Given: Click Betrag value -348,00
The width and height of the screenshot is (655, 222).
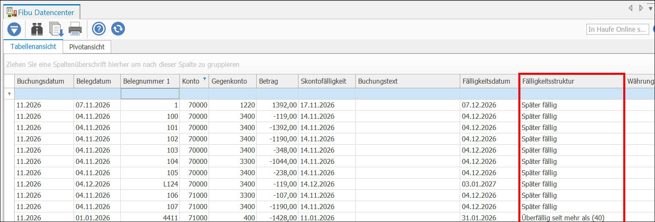Looking at the screenshot, I should coord(277,150).
